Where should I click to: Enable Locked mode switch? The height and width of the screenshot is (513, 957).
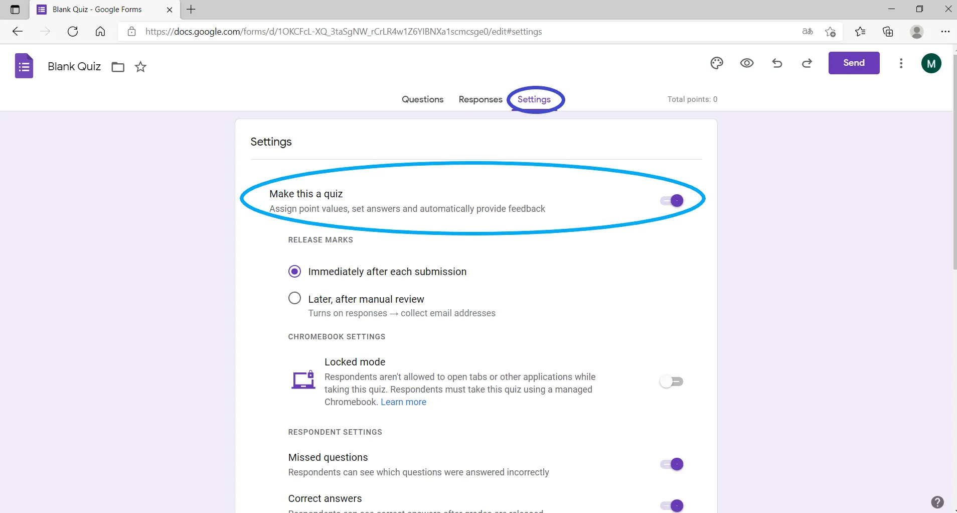point(672,381)
